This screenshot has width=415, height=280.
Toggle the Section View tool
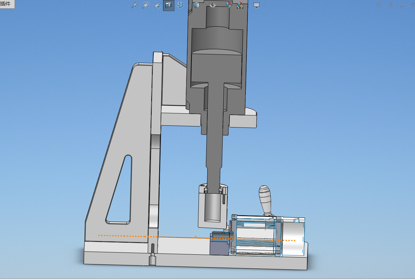[169, 5]
